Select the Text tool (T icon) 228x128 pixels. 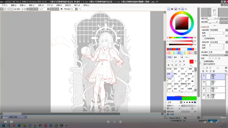[x=184, y=61]
